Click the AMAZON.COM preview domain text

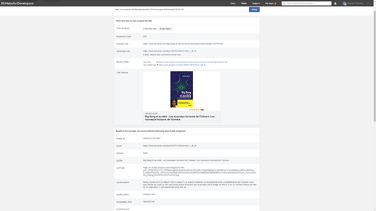click(151, 114)
